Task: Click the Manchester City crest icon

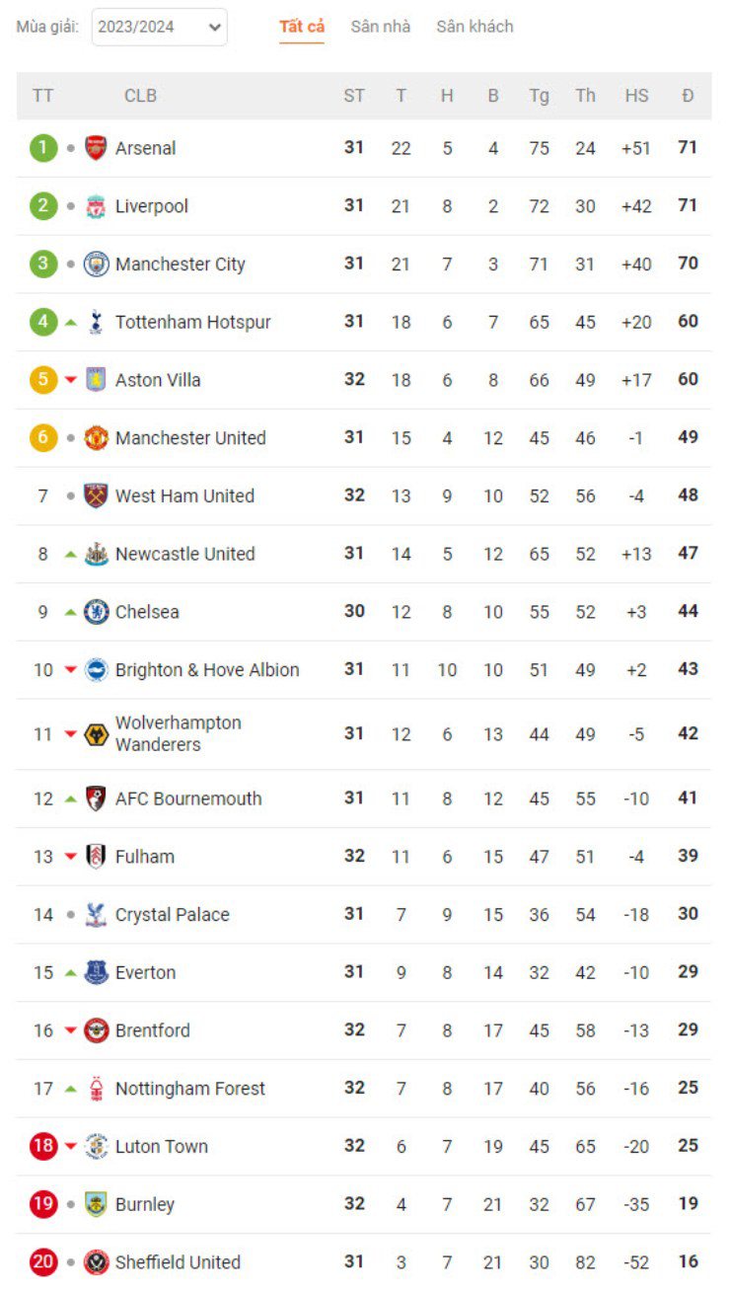Action: [x=96, y=265]
